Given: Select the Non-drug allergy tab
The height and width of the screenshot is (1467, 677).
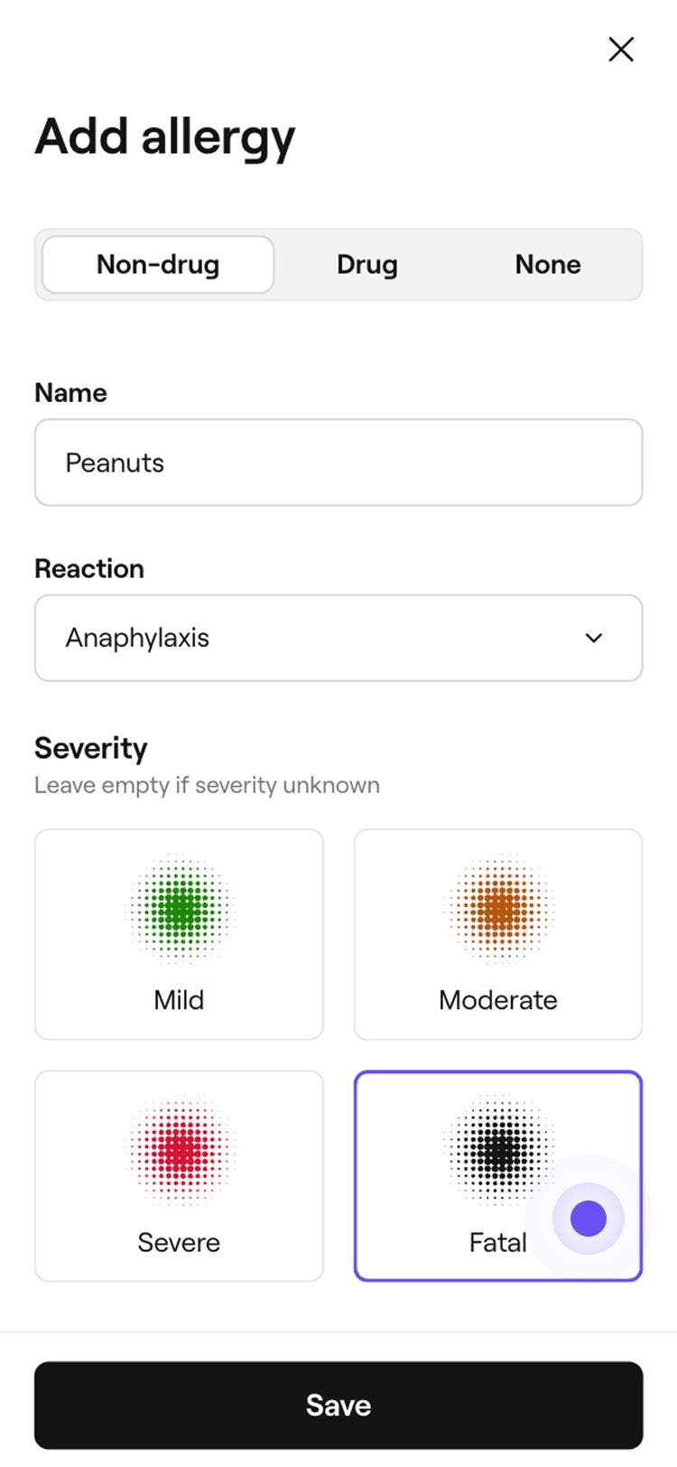Looking at the screenshot, I should [x=158, y=265].
